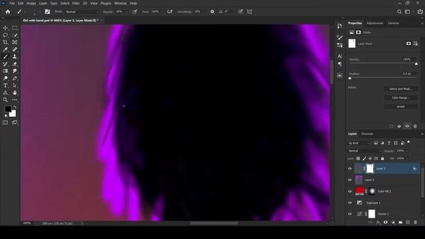425x239 pixels.
Task: Select the Rectangular Marquee tool
Action: (15, 28)
